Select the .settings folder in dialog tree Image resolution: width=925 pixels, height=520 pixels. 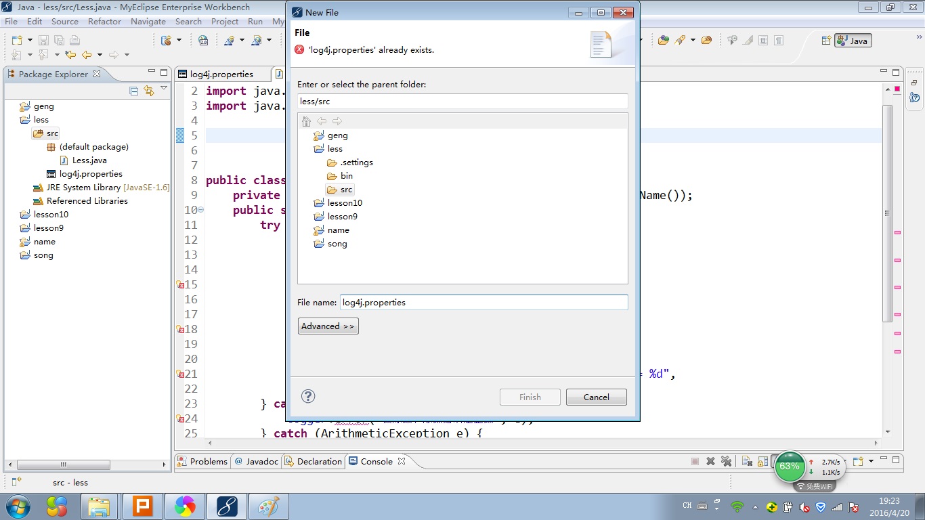pos(349,162)
